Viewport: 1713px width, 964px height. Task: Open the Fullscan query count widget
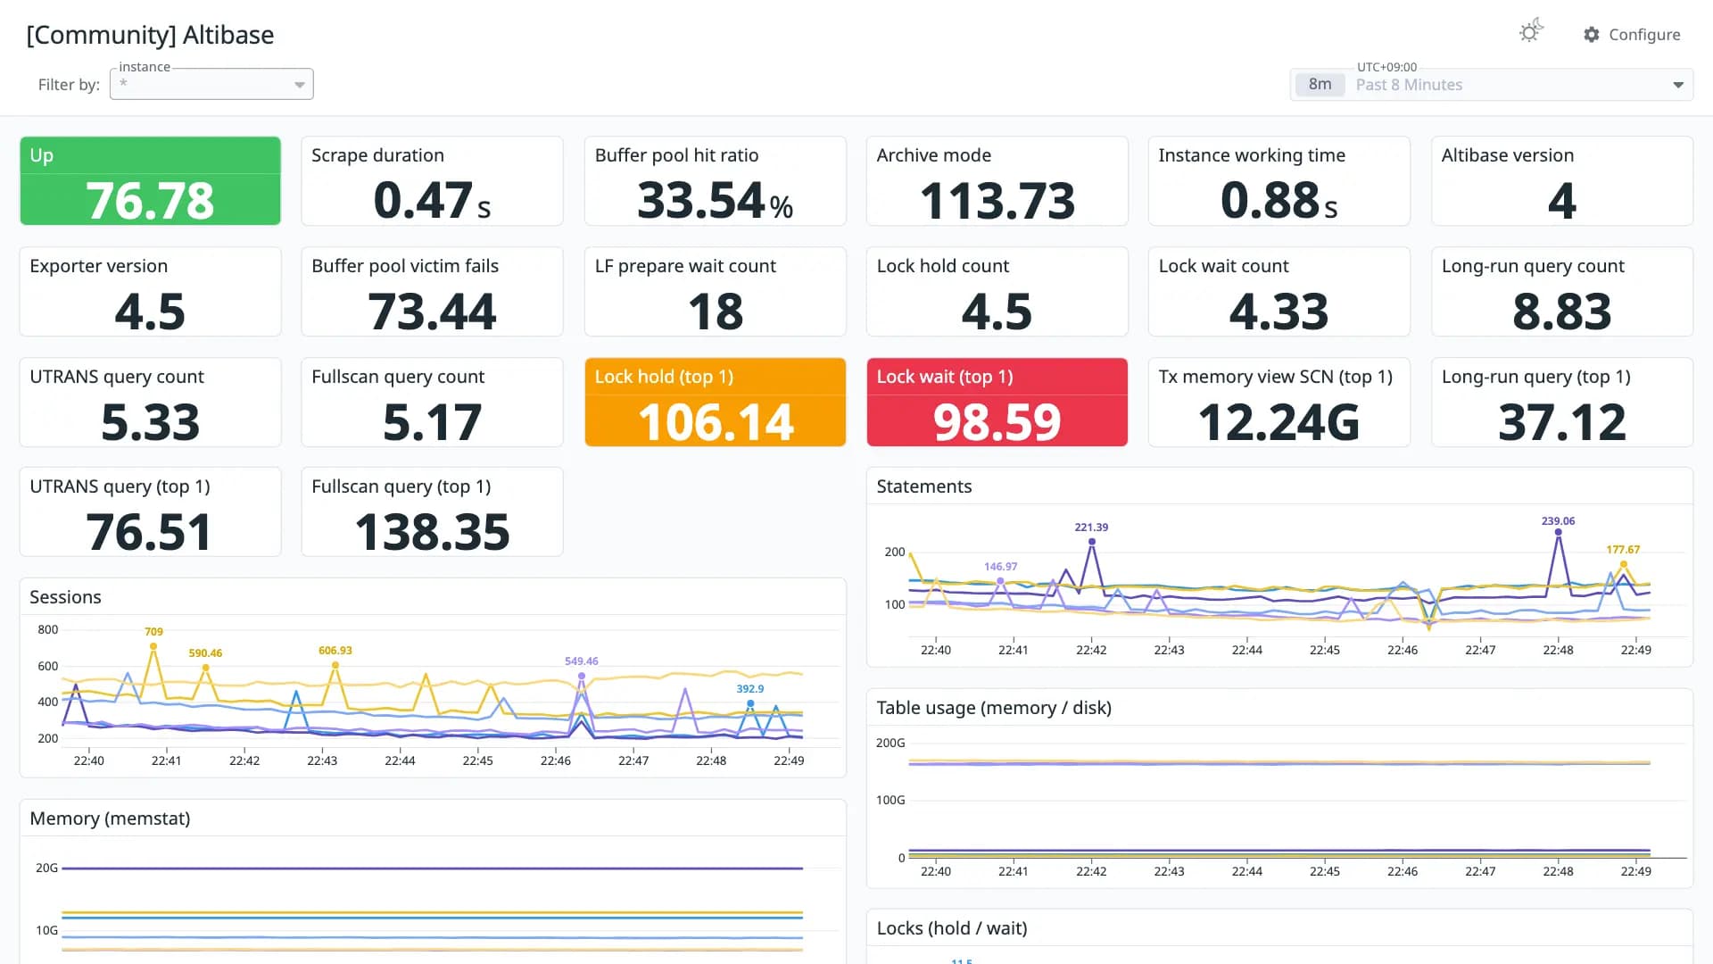coord(432,402)
